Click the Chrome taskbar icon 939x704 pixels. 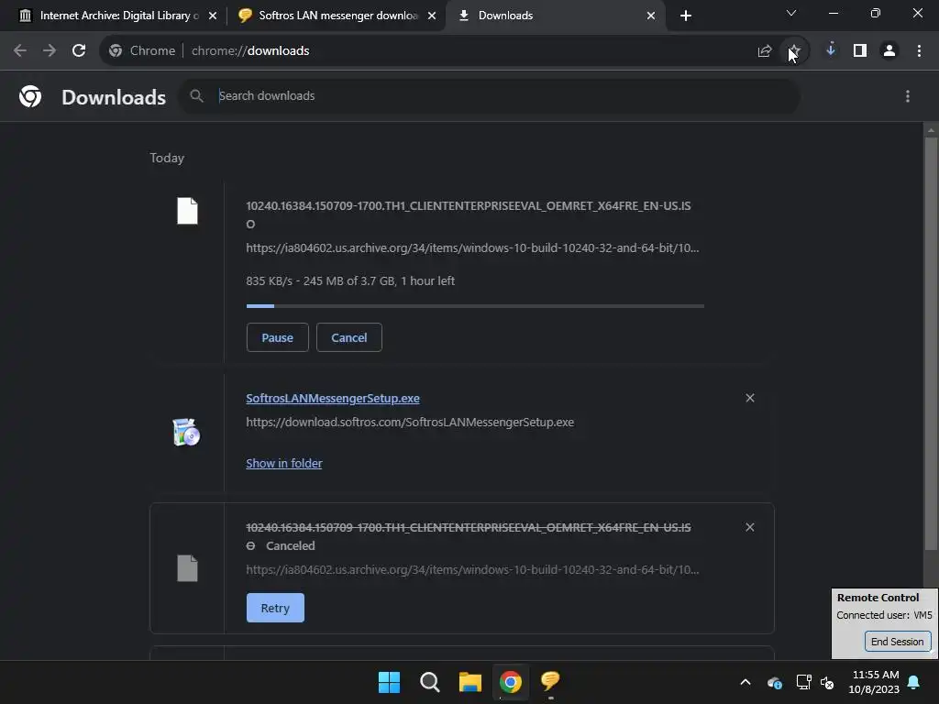[510, 682]
